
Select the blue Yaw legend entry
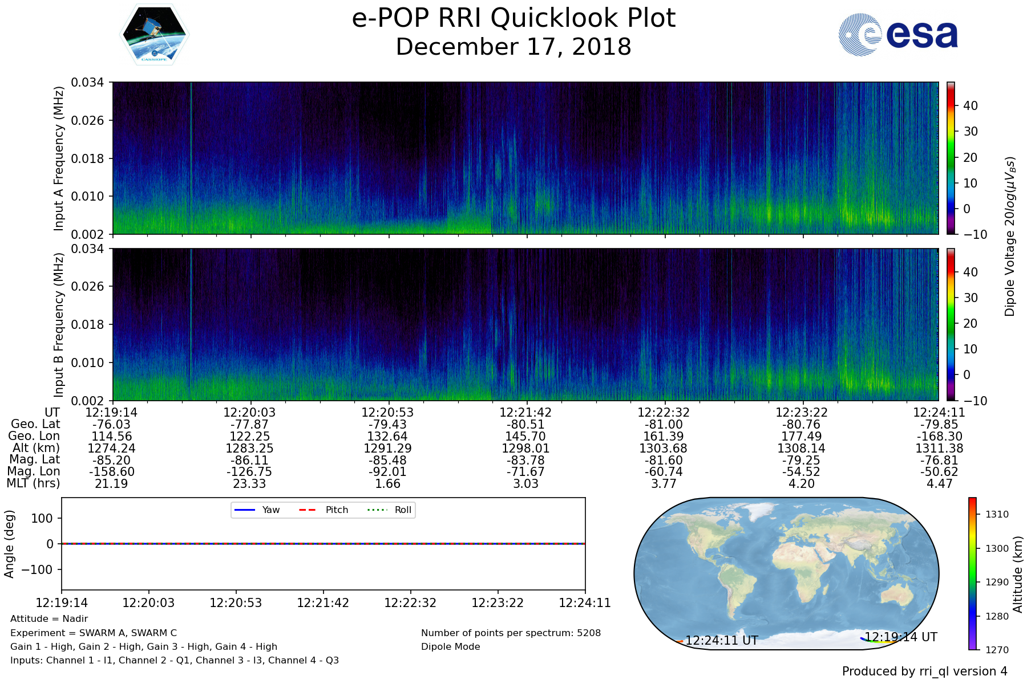click(257, 510)
